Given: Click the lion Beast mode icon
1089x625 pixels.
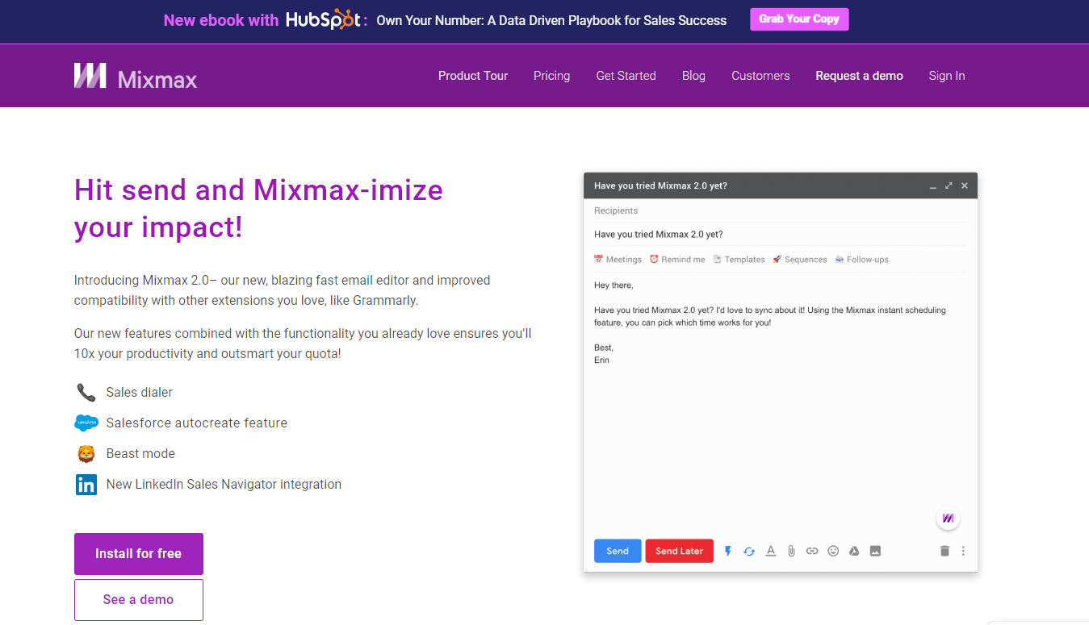Looking at the screenshot, I should point(86,454).
